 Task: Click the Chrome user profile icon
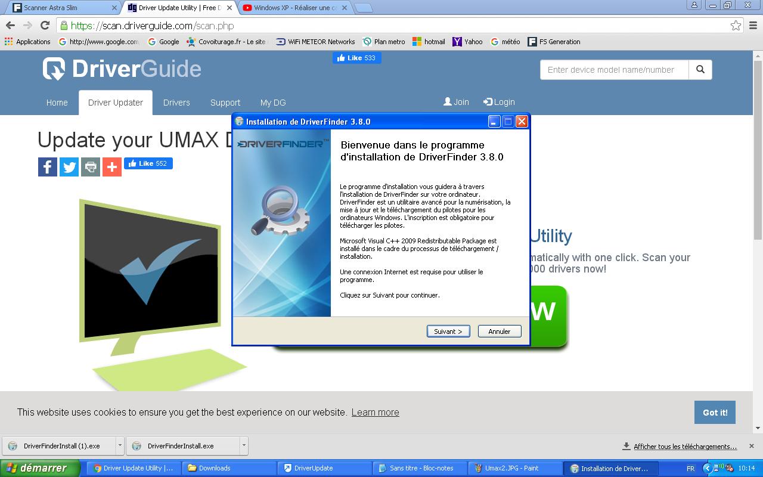pos(694,5)
